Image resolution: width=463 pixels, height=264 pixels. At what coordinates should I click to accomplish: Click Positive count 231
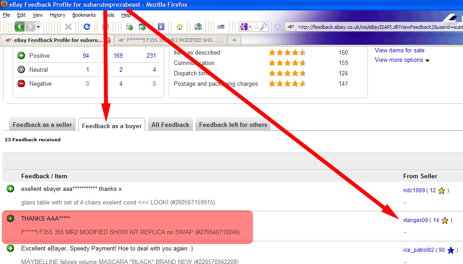151,56
